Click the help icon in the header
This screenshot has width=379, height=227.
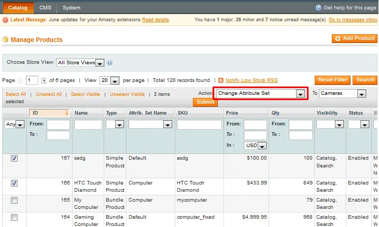(x=318, y=8)
